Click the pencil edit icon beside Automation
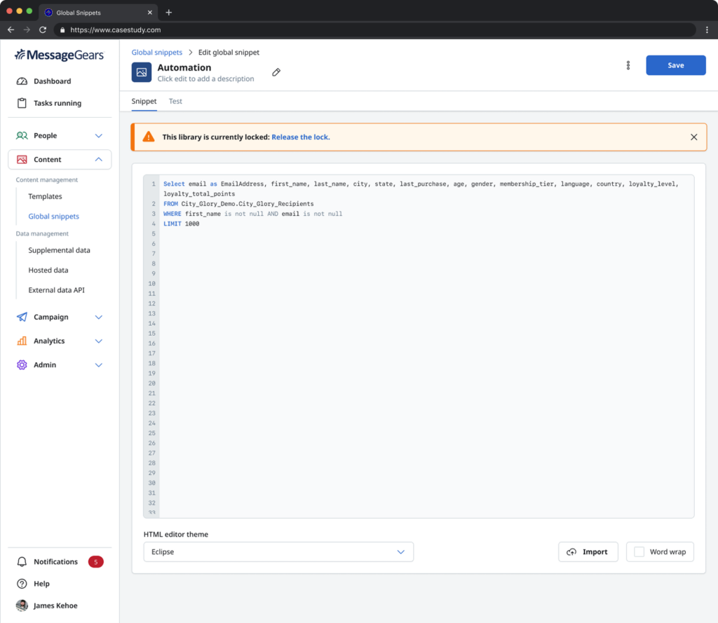The image size is (718, 623). coord(276,72)
